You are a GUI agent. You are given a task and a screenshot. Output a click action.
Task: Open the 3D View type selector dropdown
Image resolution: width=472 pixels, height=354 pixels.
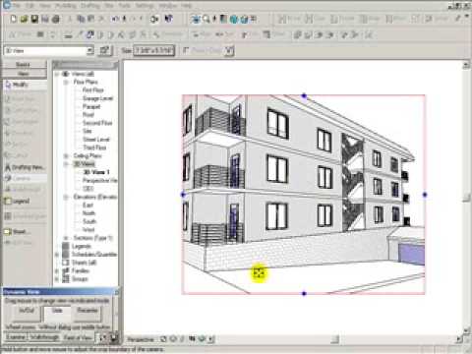coord(89,50)
